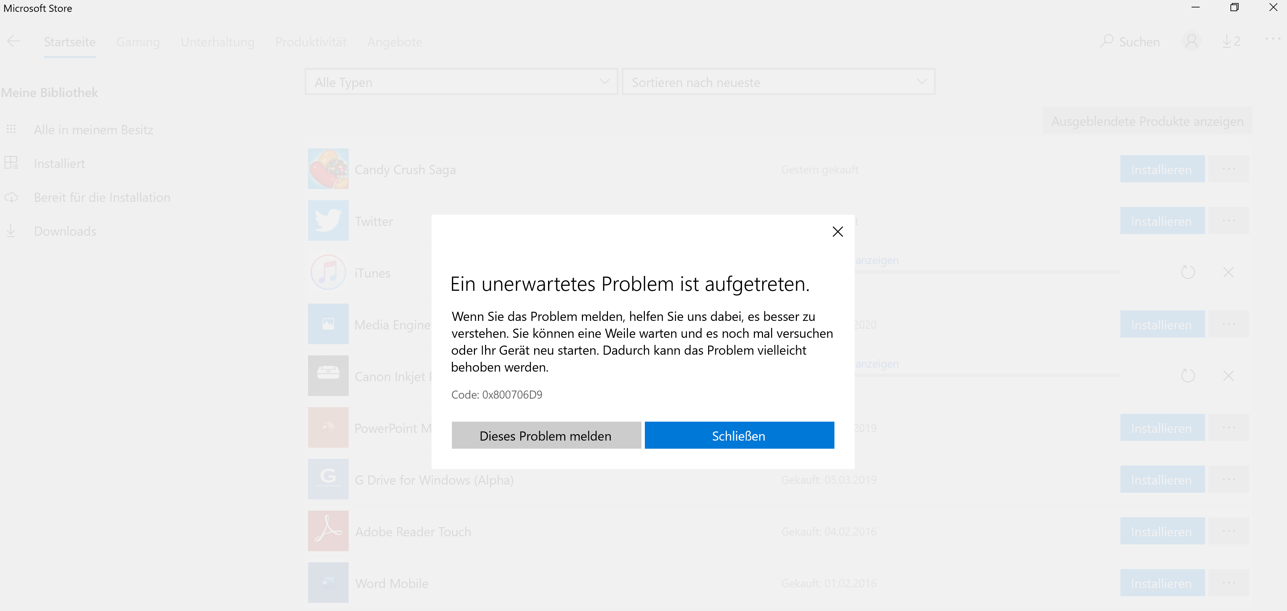The width and height of the screenshot is (1287, 611).
Task: Click the Suchen search icon
Action: [x=1107, y=42]
